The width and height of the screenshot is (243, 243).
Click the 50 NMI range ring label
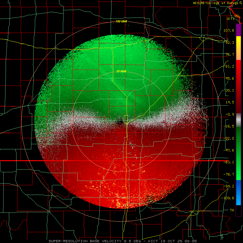[121, 72]
